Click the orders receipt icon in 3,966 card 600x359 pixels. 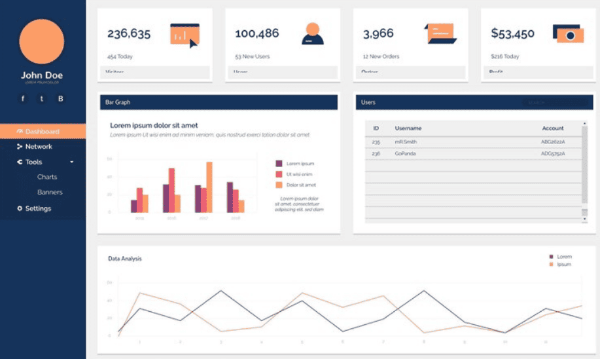(x=440, y=33)
